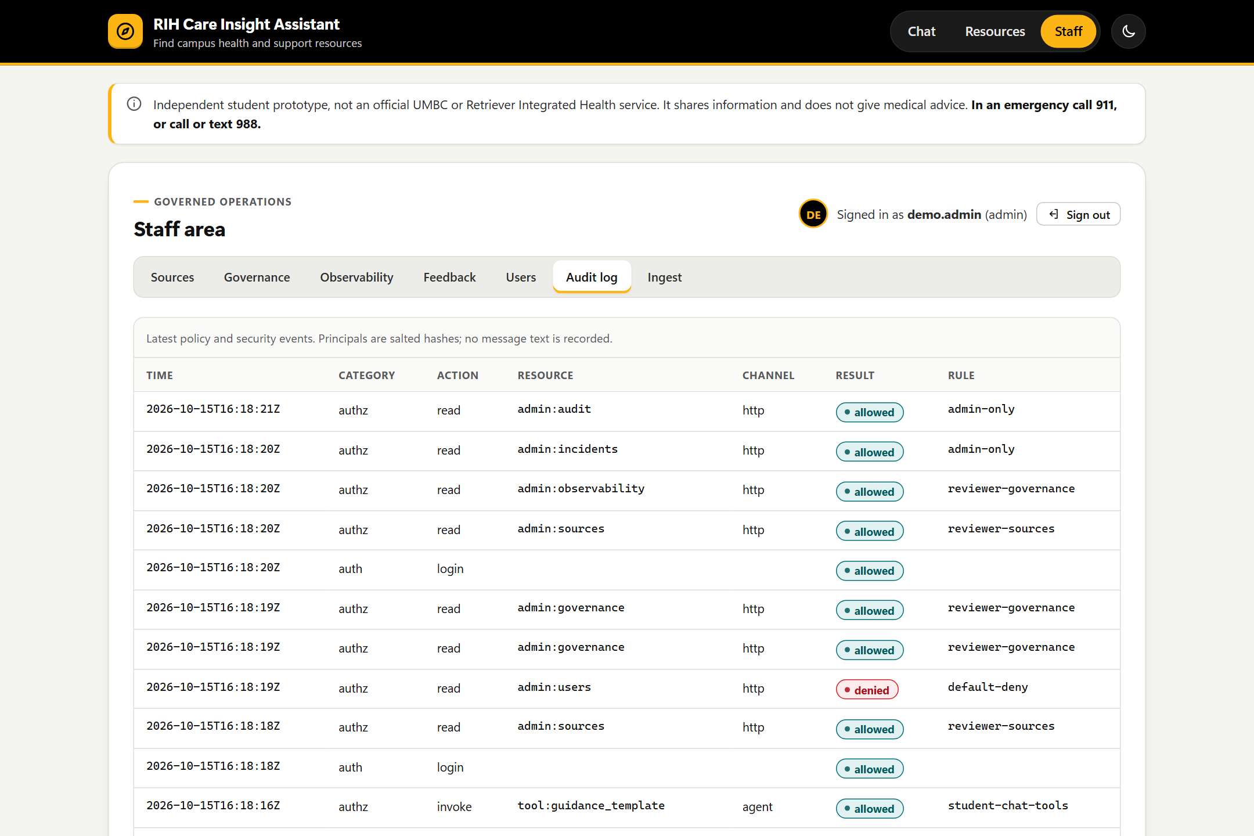The height and width of the screenshot is (836, 1254).
Task: Click the admin:audit resource cell
Action: (554, 409)
